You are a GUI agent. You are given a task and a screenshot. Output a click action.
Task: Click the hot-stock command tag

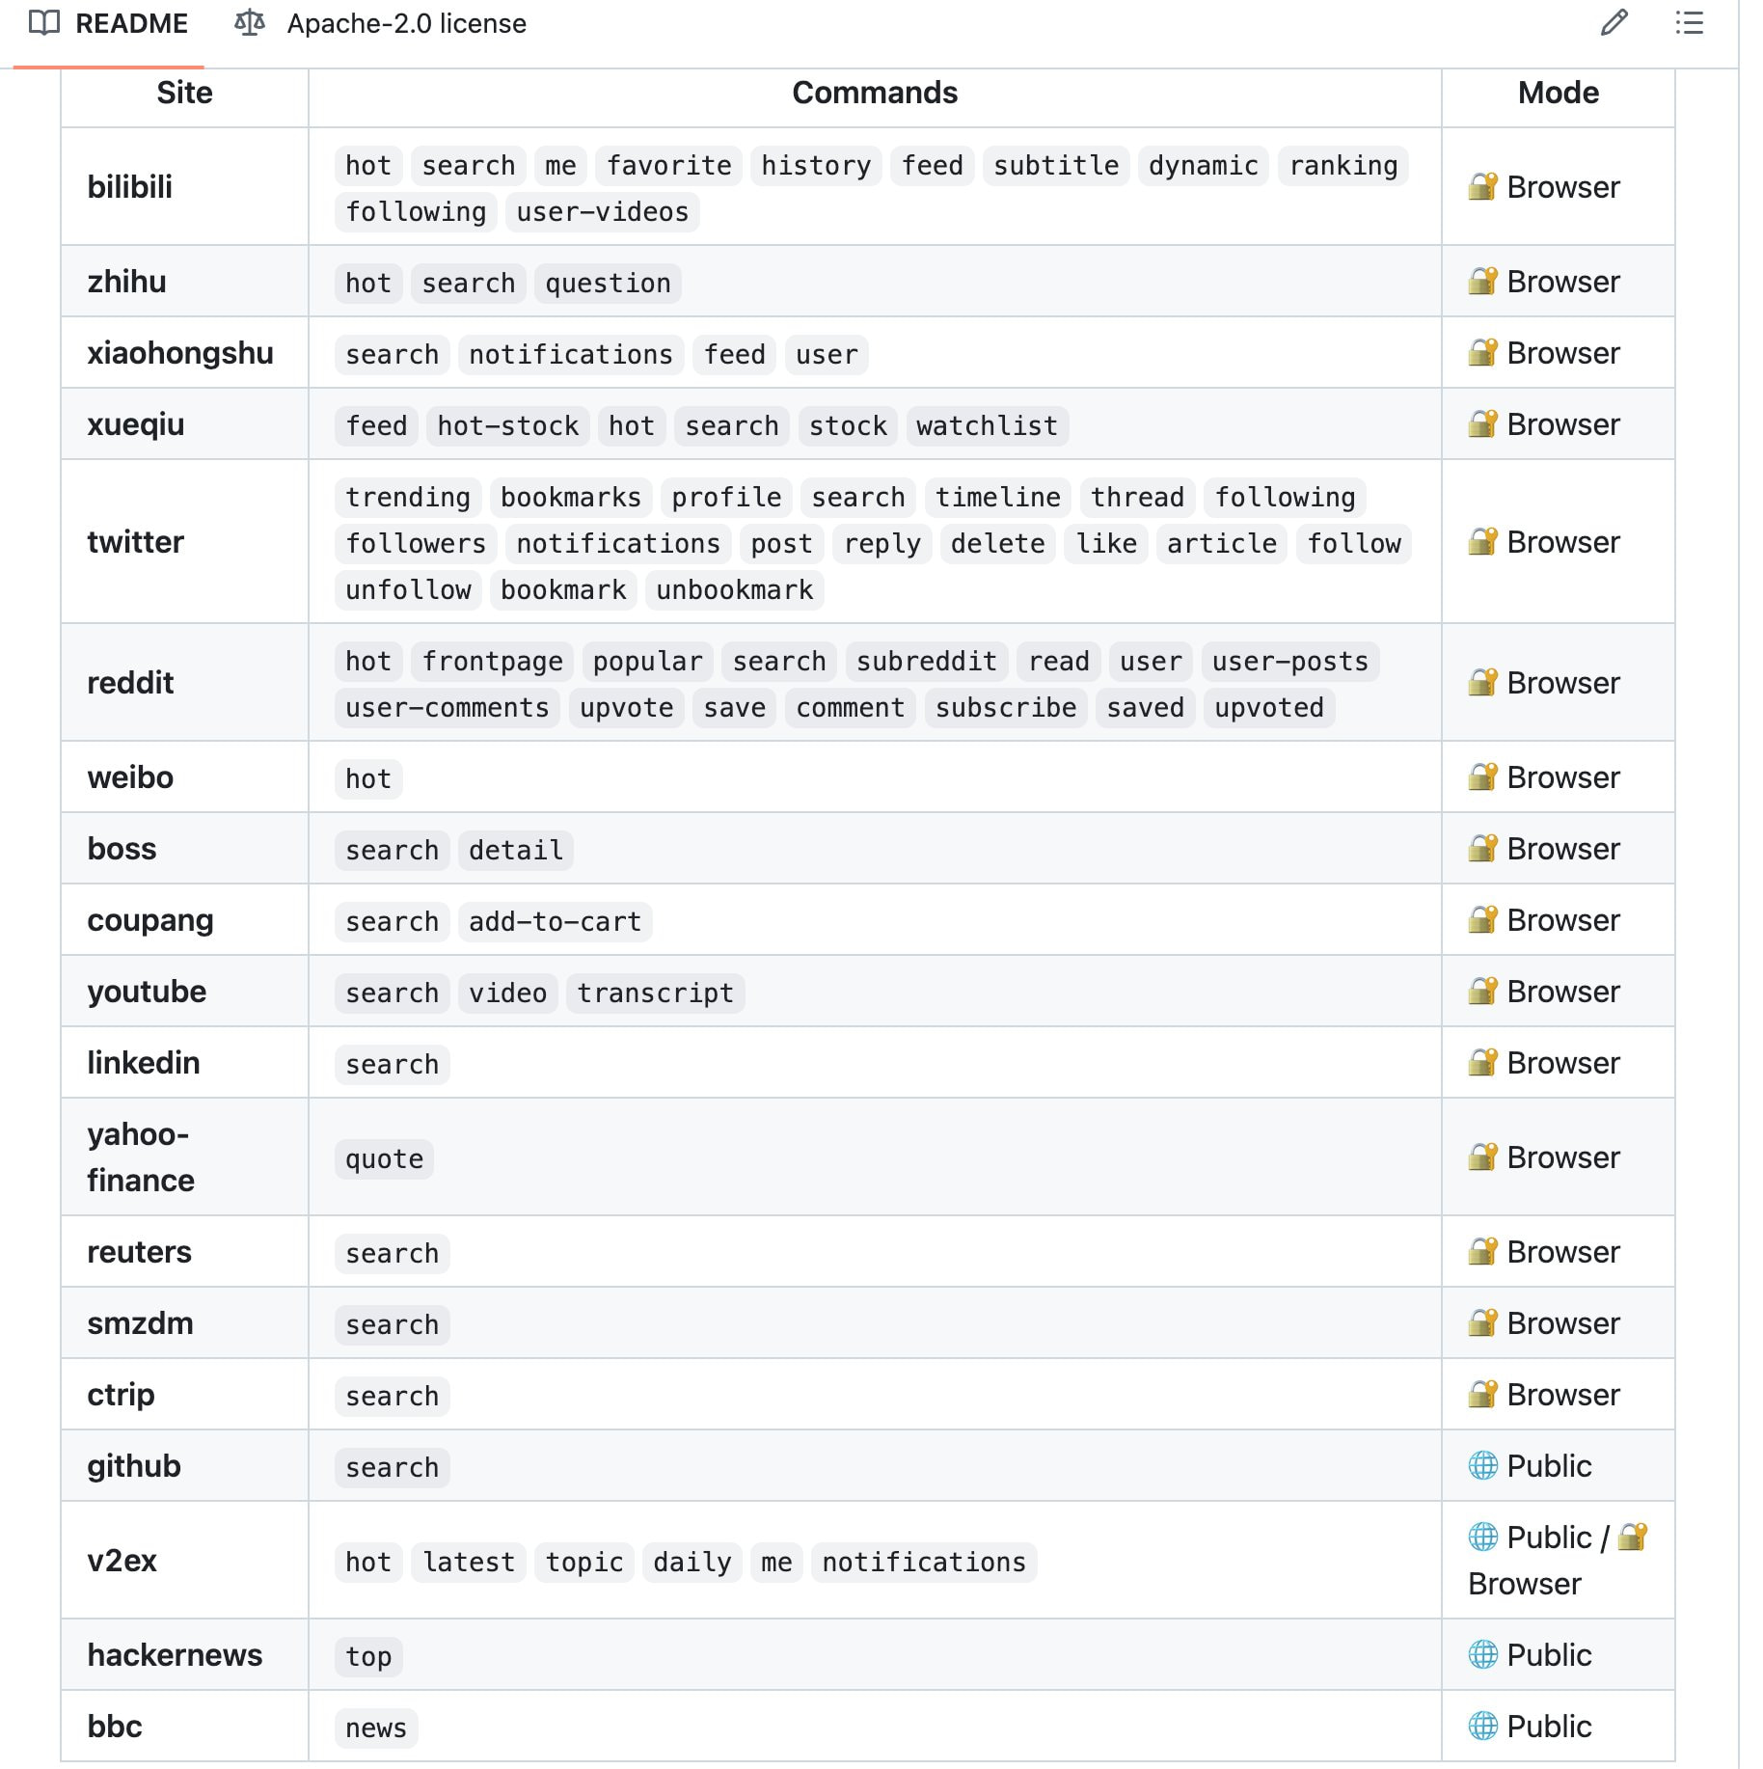(508, 426)
